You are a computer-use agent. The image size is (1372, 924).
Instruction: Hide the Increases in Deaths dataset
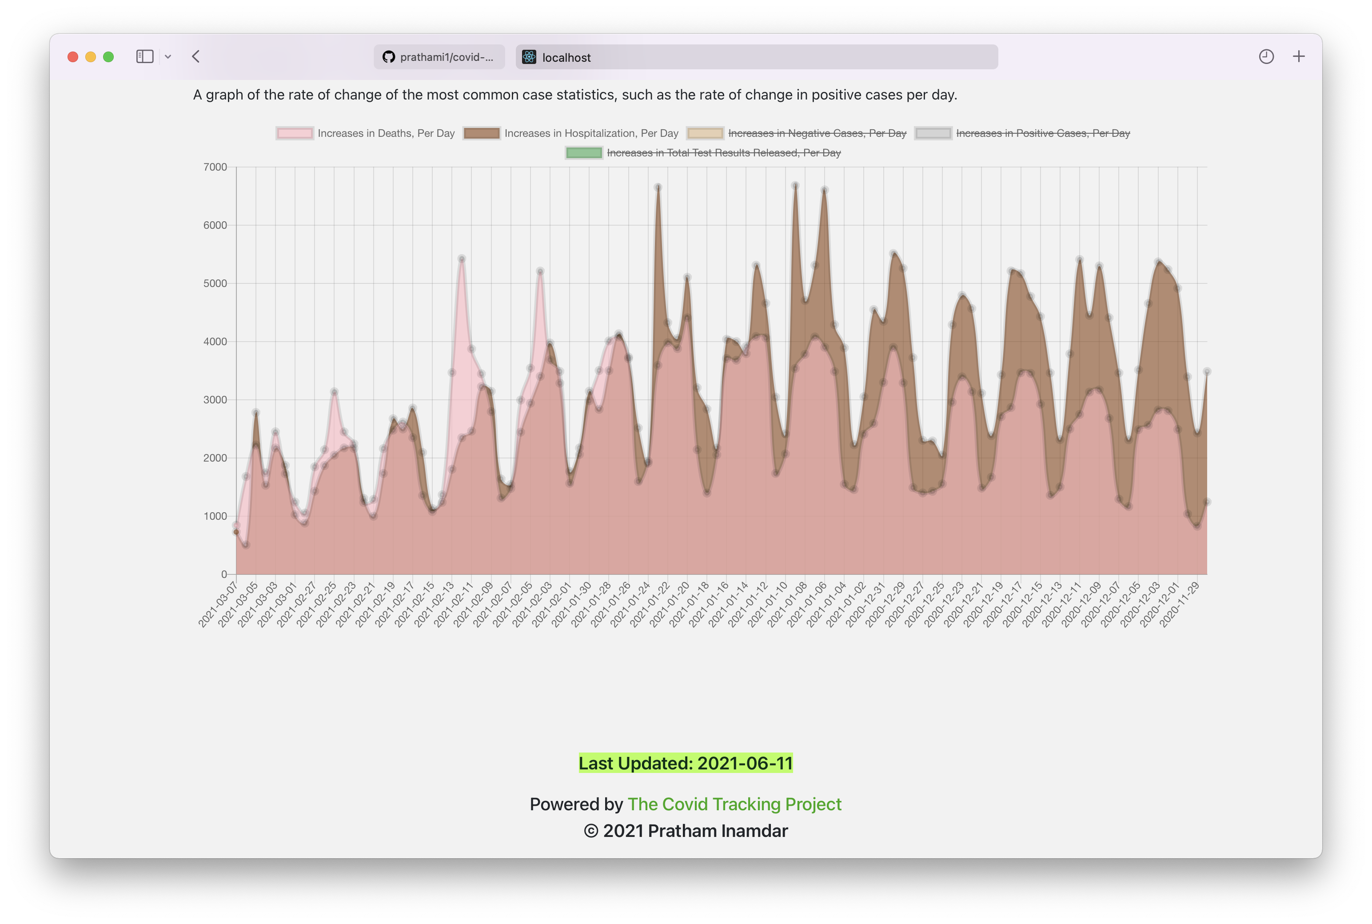[386, 133]
